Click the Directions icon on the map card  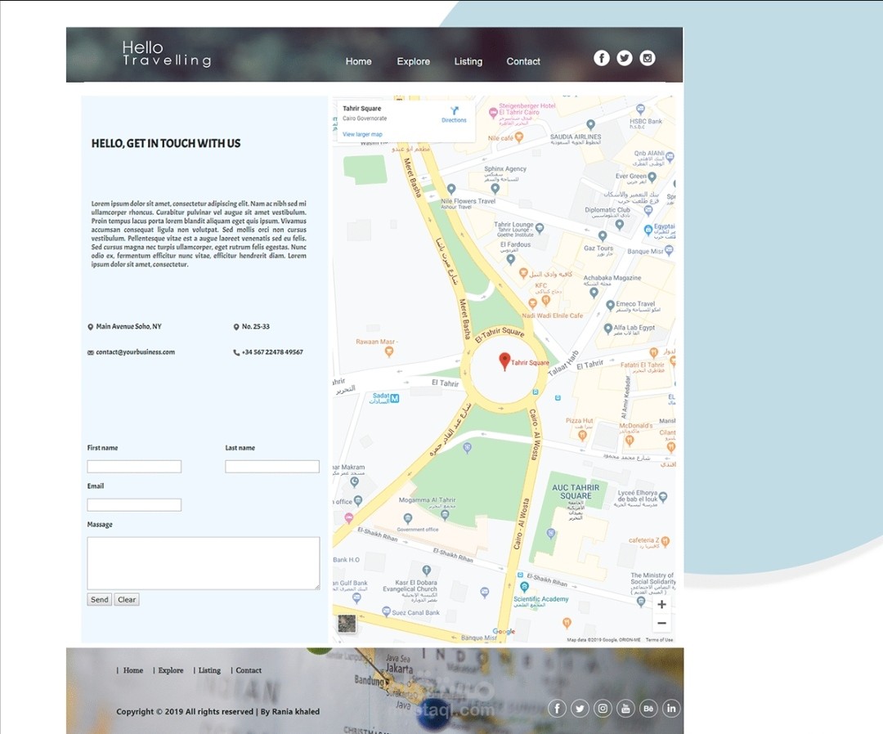tap(455, 111)
